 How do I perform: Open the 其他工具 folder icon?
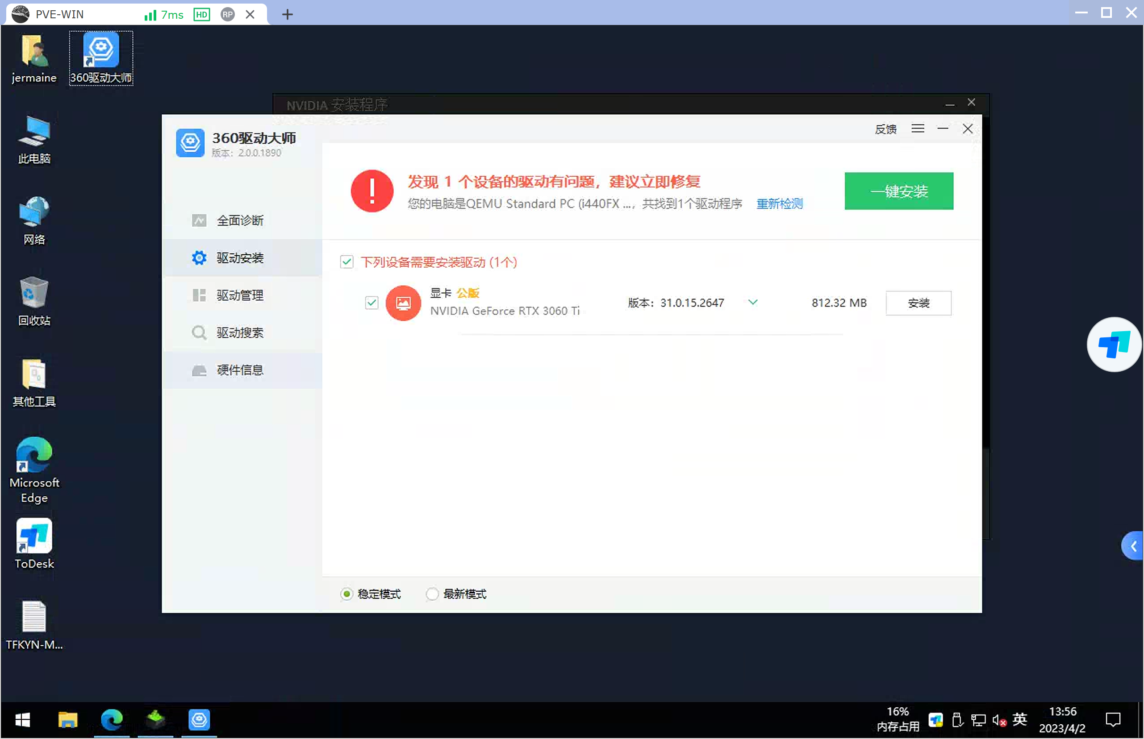(x=33, y=383)
